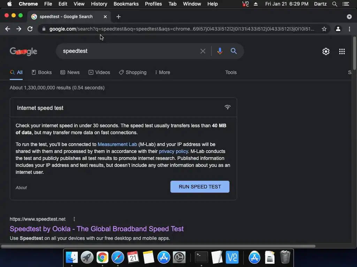Open options for speedtest.net result
The image size is (357, 267).
point(74,219)
